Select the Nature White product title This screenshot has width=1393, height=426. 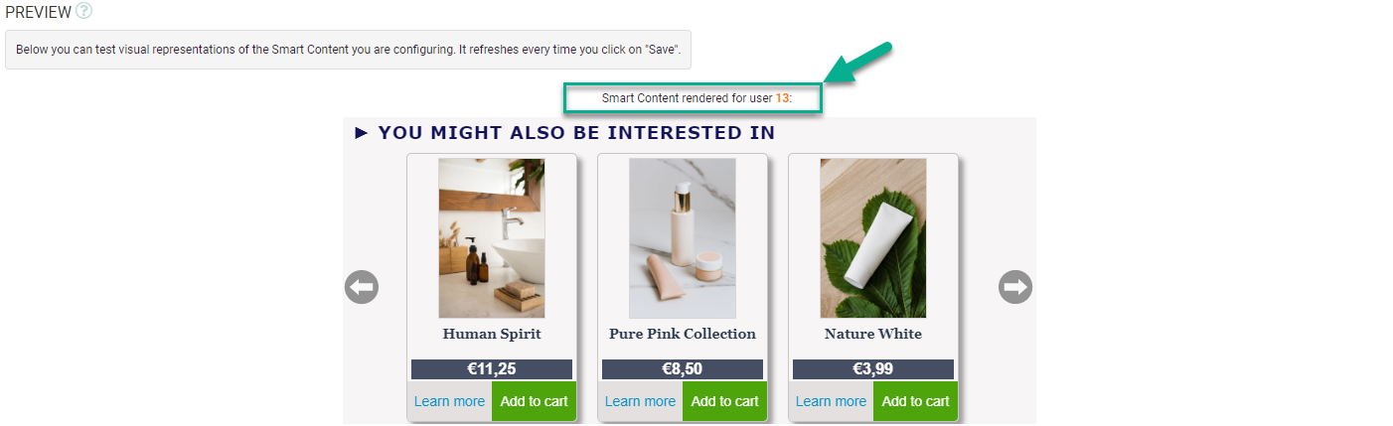[873, 334]
